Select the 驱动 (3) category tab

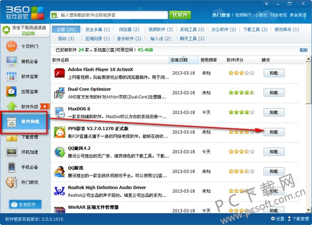click(x=66, y=39)
